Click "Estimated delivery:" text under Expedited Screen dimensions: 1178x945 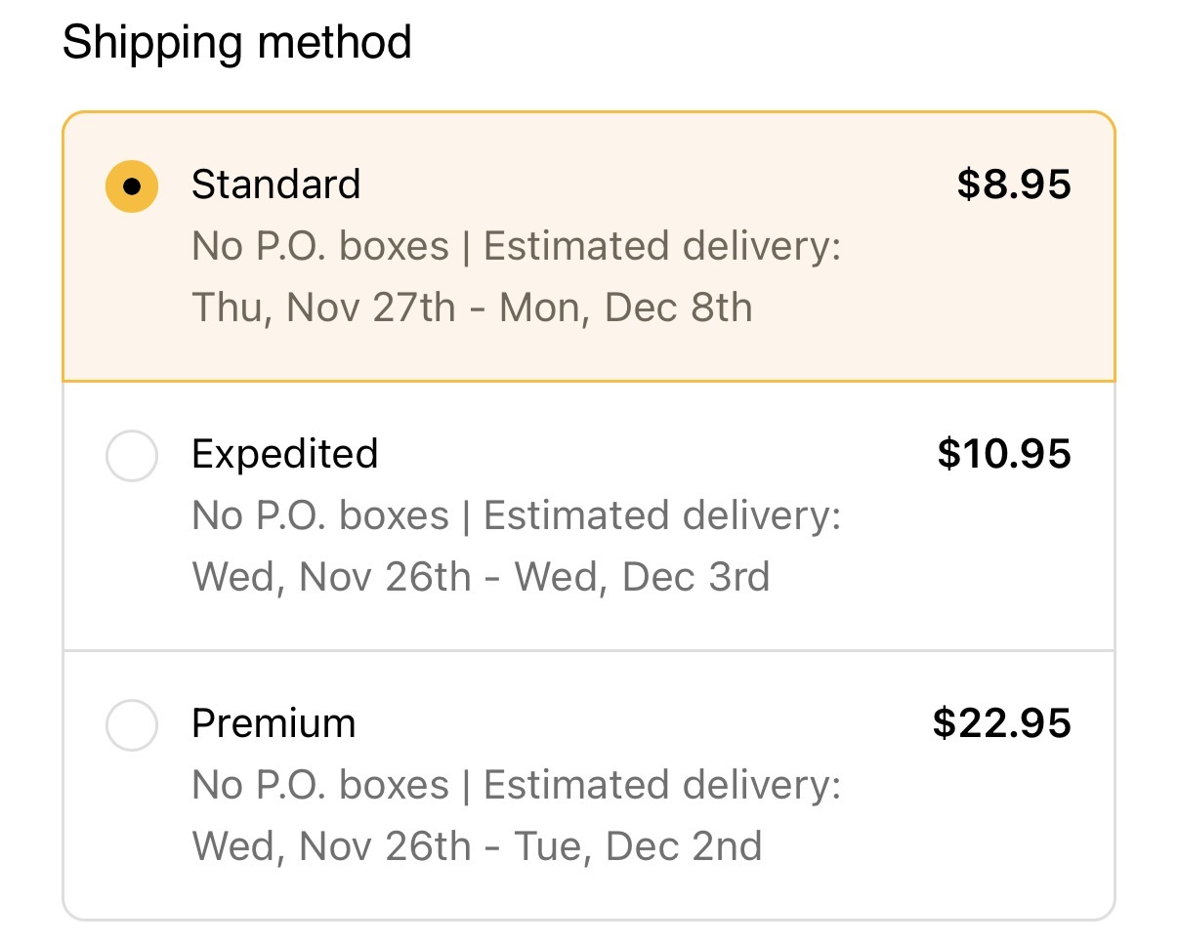click(662, 516)
